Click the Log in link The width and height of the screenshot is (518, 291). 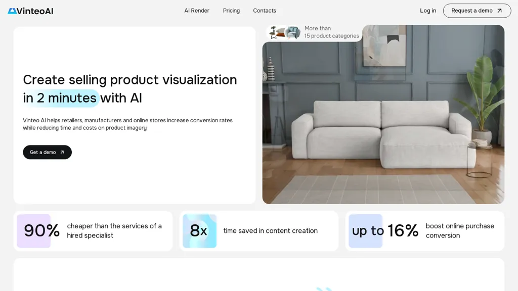[428, 11]
